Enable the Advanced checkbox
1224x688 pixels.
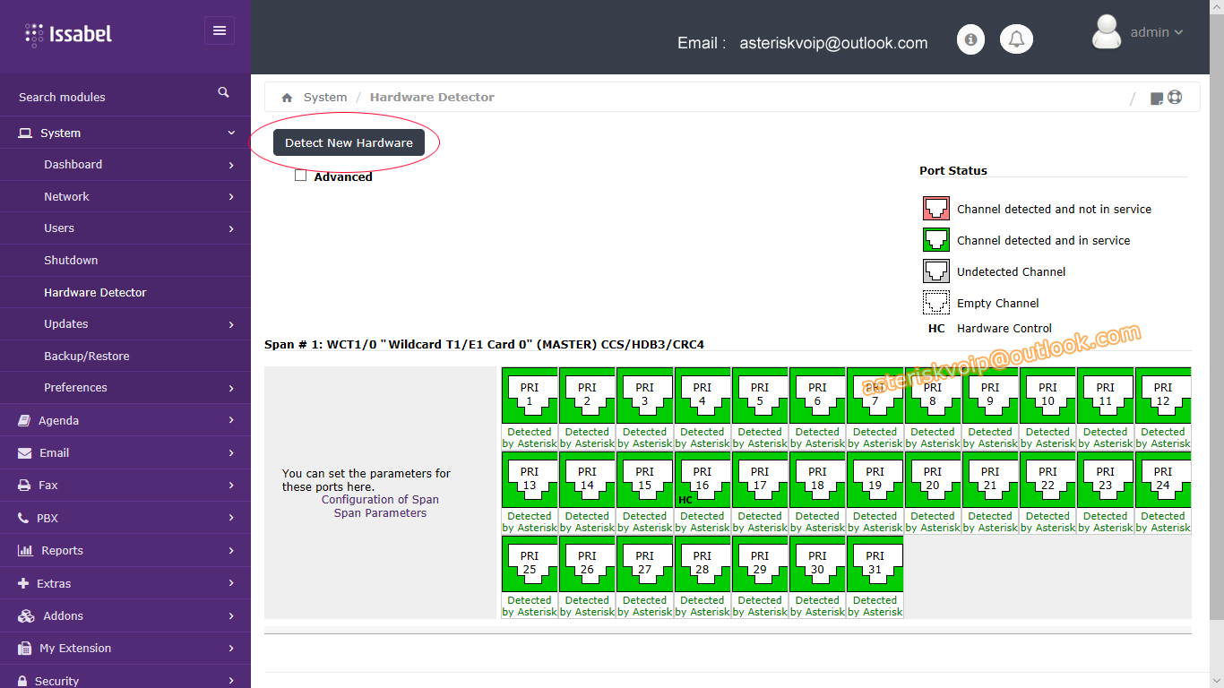[x=301, y=176]
